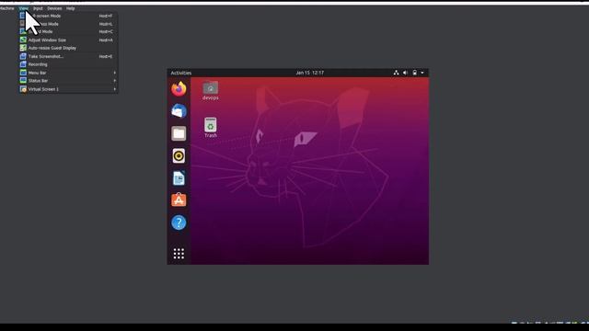Expand the Menu Bar submenu
Screen dimensions: 589x331
coord(68,73)
